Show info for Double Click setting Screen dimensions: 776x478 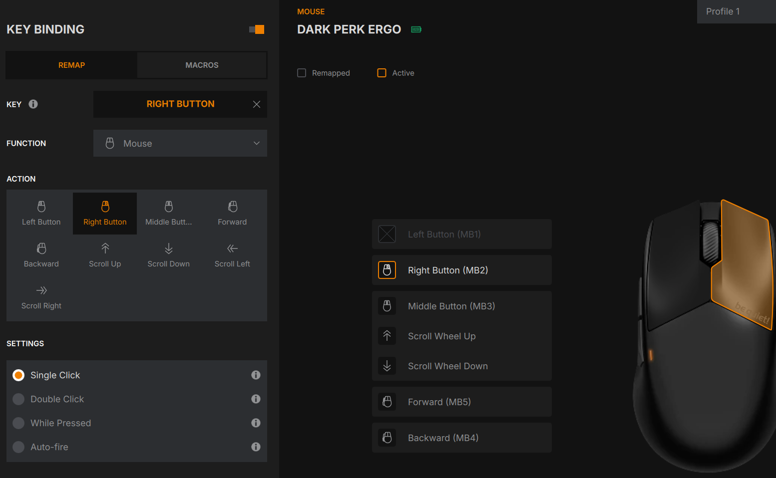pos(256,399)
